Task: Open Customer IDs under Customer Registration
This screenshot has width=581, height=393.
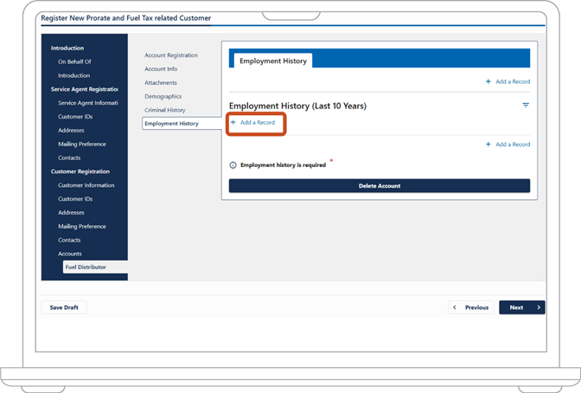Action: (x=75, y=199)
